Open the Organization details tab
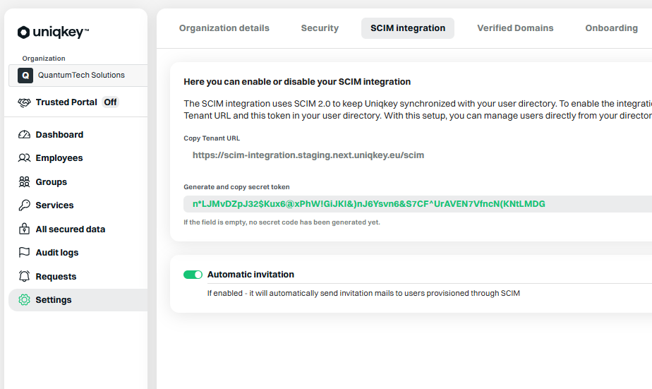This screenshot has width=652, height=389. 224,28
